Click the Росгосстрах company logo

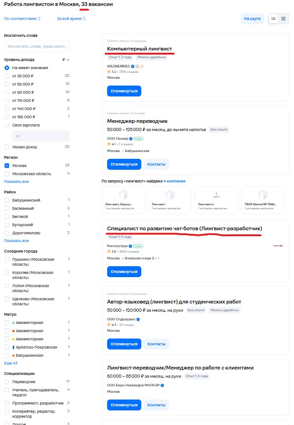click(278, 246)
